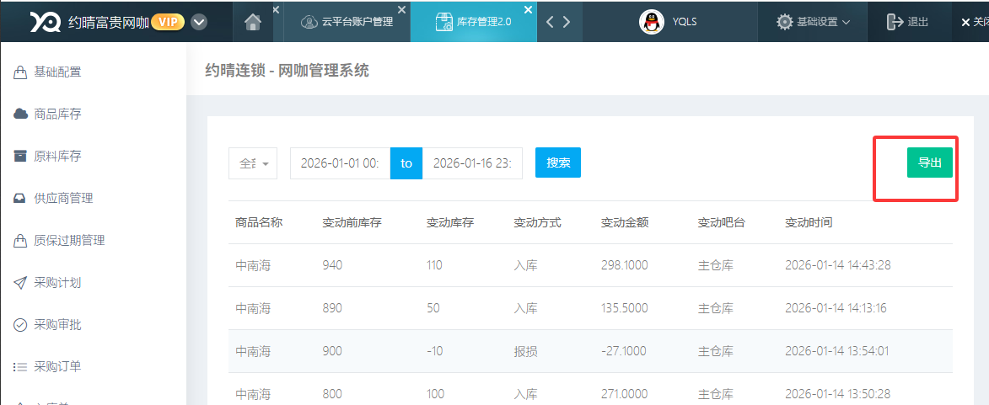Image resolution: width=989 pixels, height=405 pixels.
Task: Click the 135.5000 amount cell
Action: click(x=625, y=308)
